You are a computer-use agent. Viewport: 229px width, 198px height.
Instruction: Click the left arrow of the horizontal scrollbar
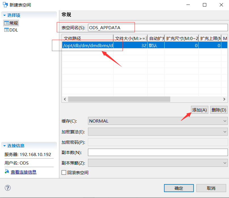click(65, 99)
